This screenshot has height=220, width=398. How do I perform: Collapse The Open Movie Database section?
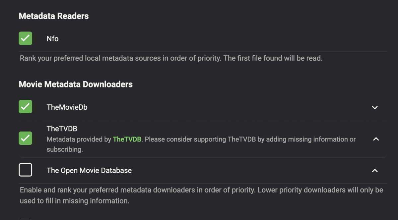pos(375,171)
